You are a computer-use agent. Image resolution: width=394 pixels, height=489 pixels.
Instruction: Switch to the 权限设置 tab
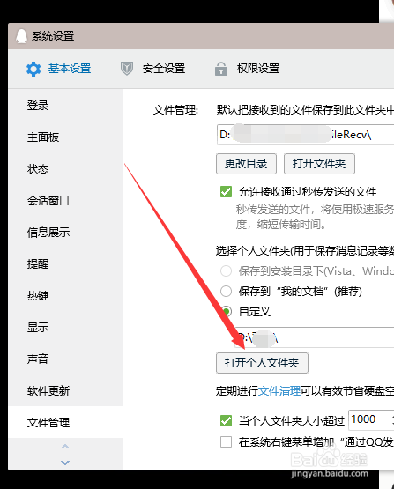[x=258, y=69]
